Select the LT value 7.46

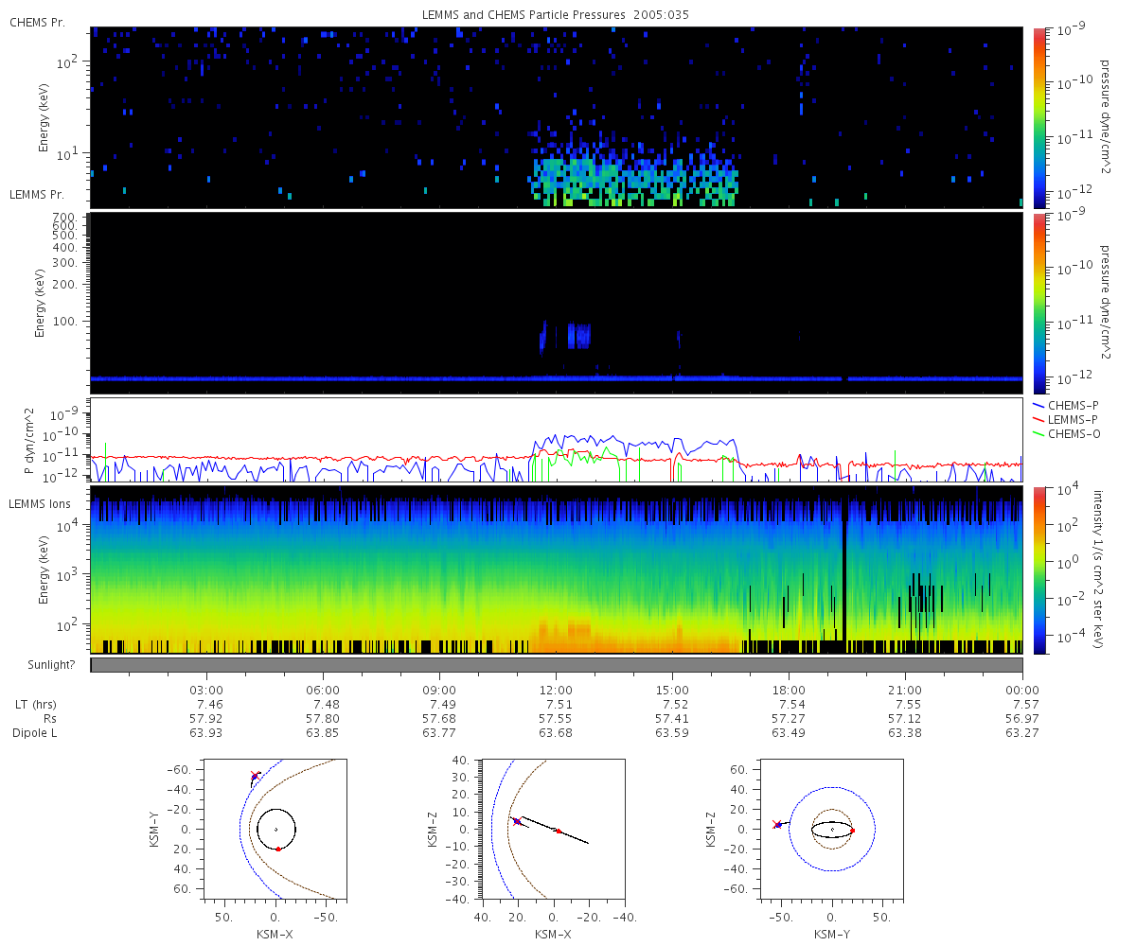pyautogui.click(x=208, y=705)
